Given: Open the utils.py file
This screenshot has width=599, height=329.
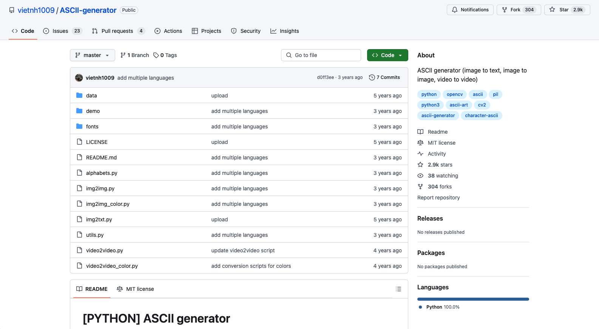Looking at the screenshot, I should (95, 235).
